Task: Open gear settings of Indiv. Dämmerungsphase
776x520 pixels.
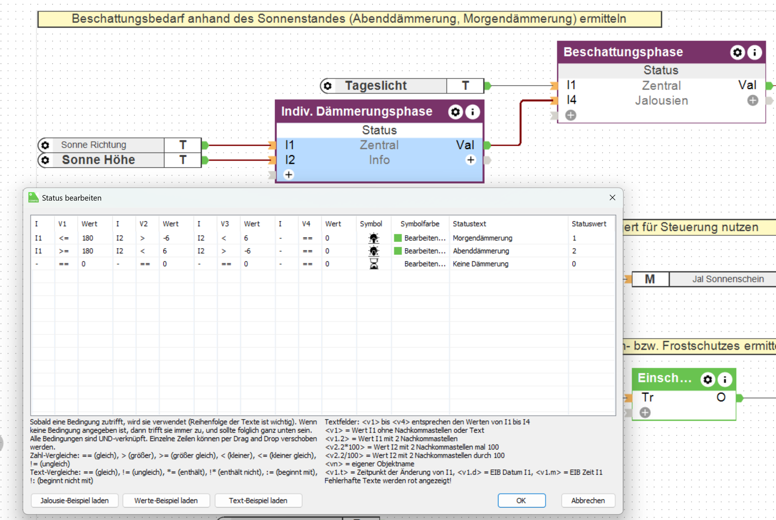Action: [455, 112]
